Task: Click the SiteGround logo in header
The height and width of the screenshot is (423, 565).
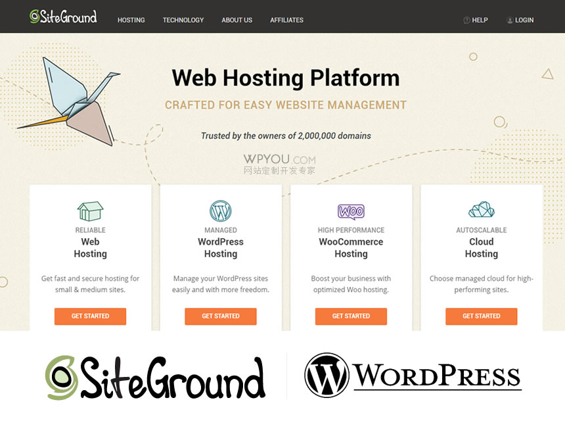Action: [x=63, y=16]
